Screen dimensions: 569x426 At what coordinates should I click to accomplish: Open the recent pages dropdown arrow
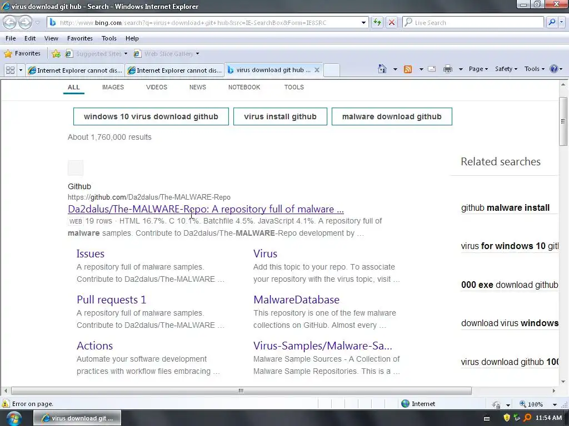click(x=37, y=22)
